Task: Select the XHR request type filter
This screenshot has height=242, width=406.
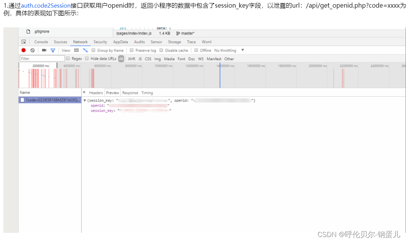Action: click(x=131, y=59)
